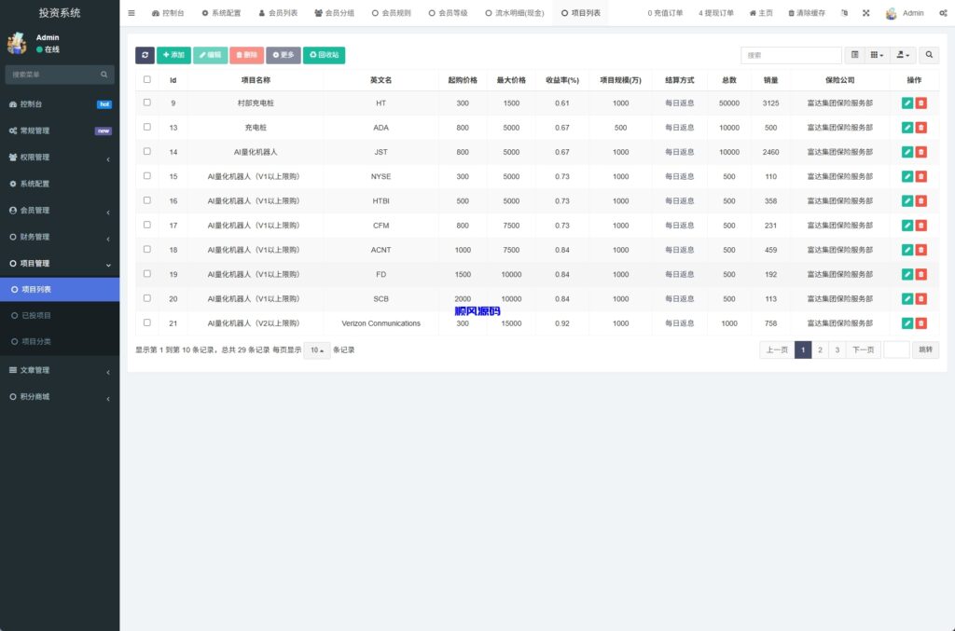Expand 会员管理 sidebar menu

[x=60, y=210]
